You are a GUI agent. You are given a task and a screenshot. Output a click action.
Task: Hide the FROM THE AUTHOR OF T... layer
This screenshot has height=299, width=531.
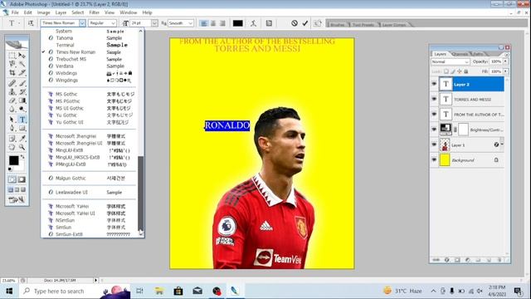(x=434, y=115)
